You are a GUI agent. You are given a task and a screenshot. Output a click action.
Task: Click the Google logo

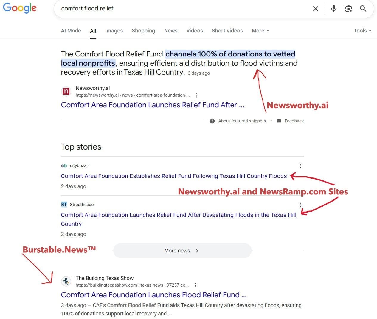pos(20,8)
